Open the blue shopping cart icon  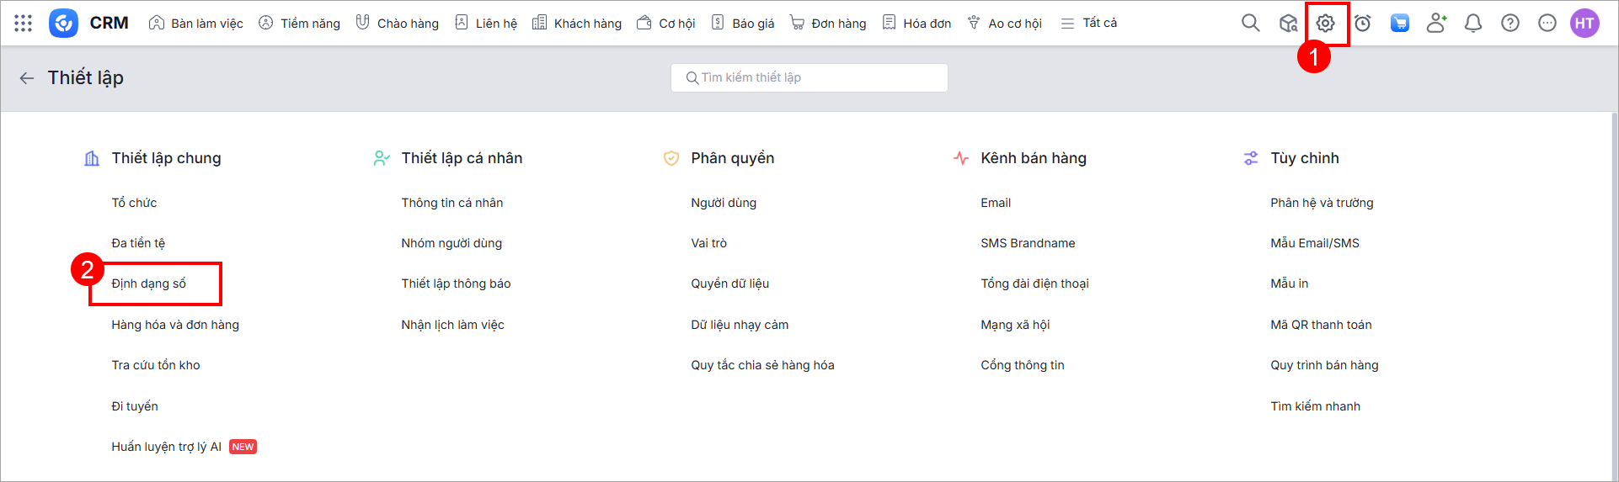click(1399, 24)
